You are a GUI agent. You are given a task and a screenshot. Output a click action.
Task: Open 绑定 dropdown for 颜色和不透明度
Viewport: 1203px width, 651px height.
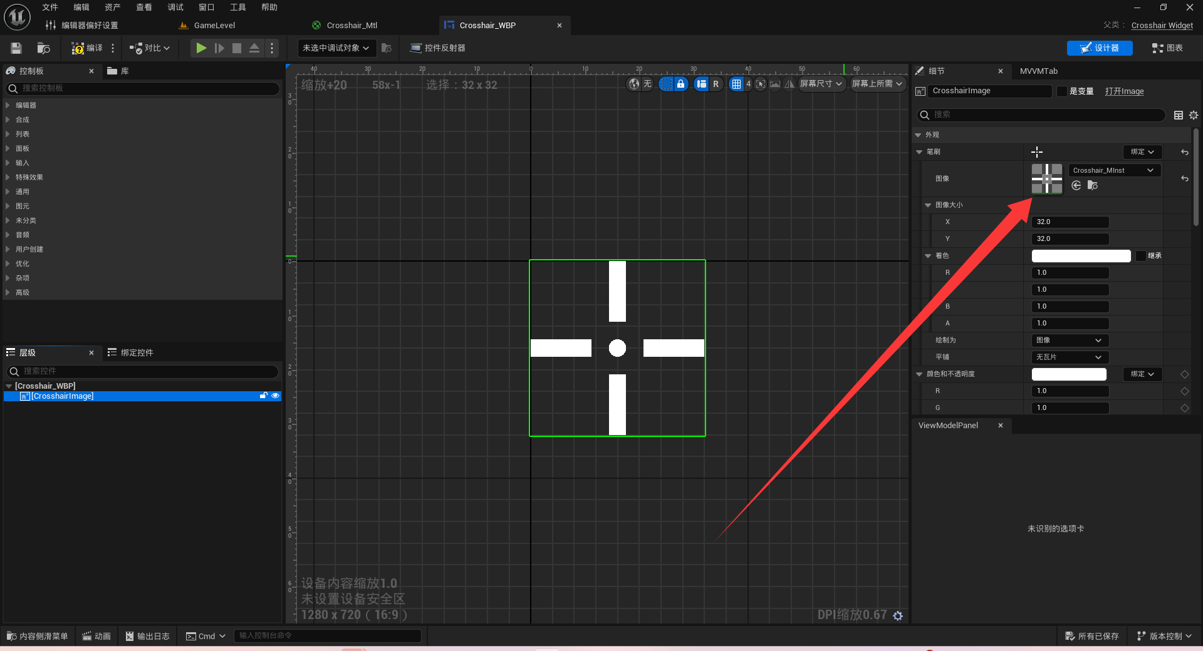[x=1142, y=374]
